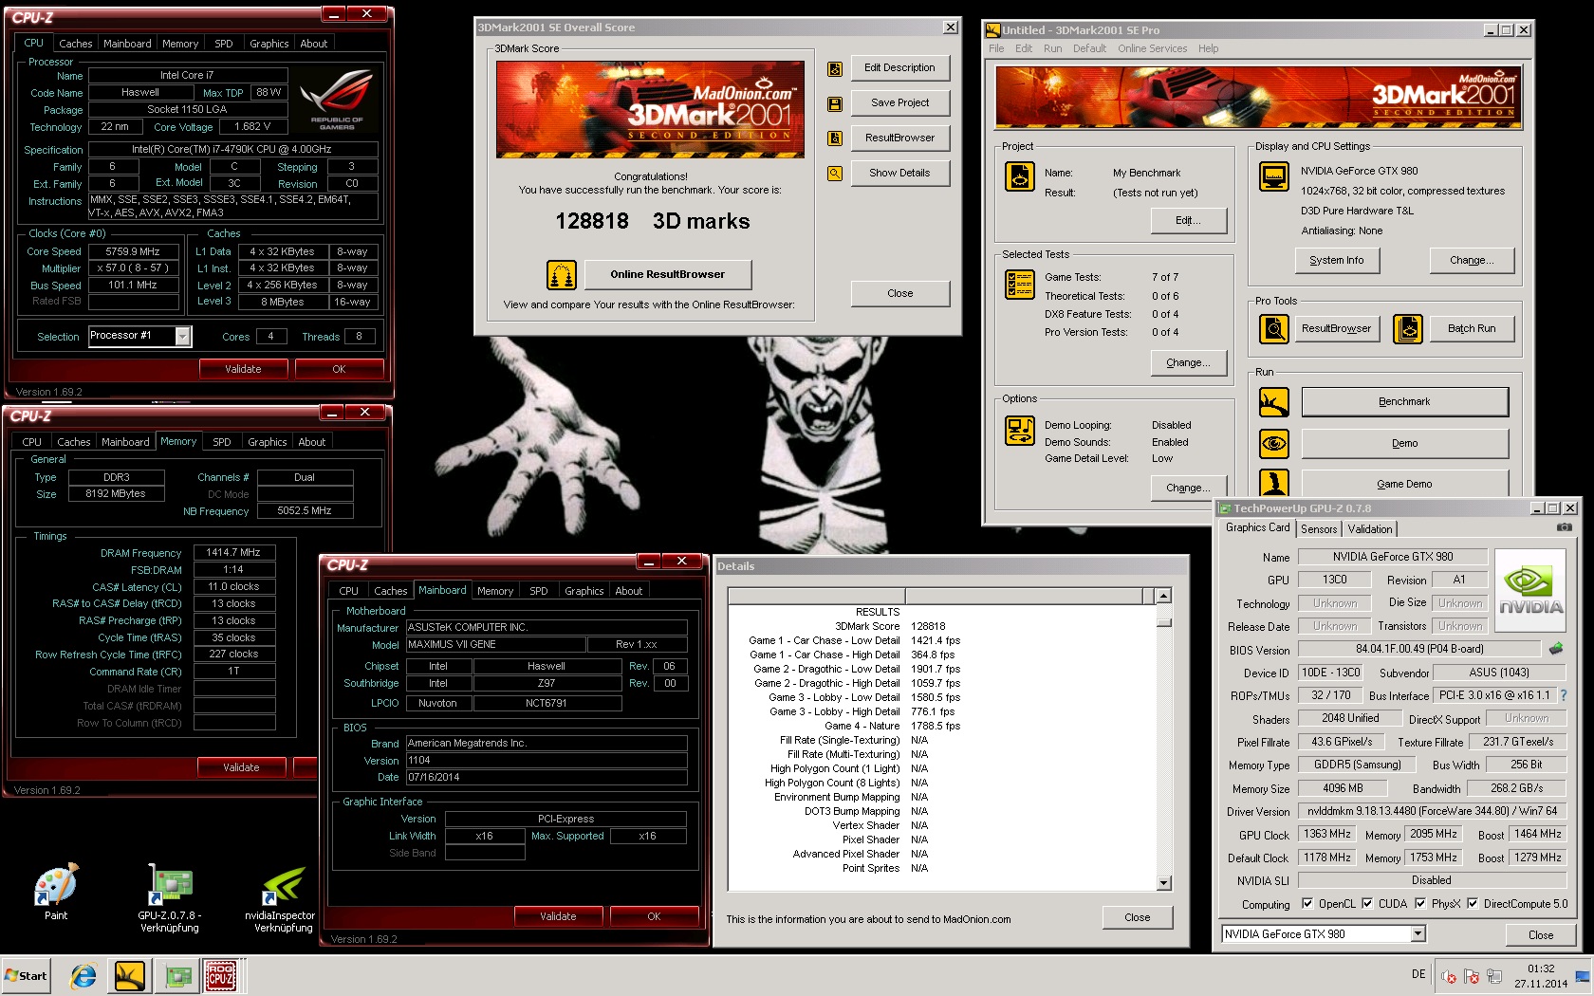Click the Benchmark button
Viewport: 1594px width, 996px height.
point(1404,402)
